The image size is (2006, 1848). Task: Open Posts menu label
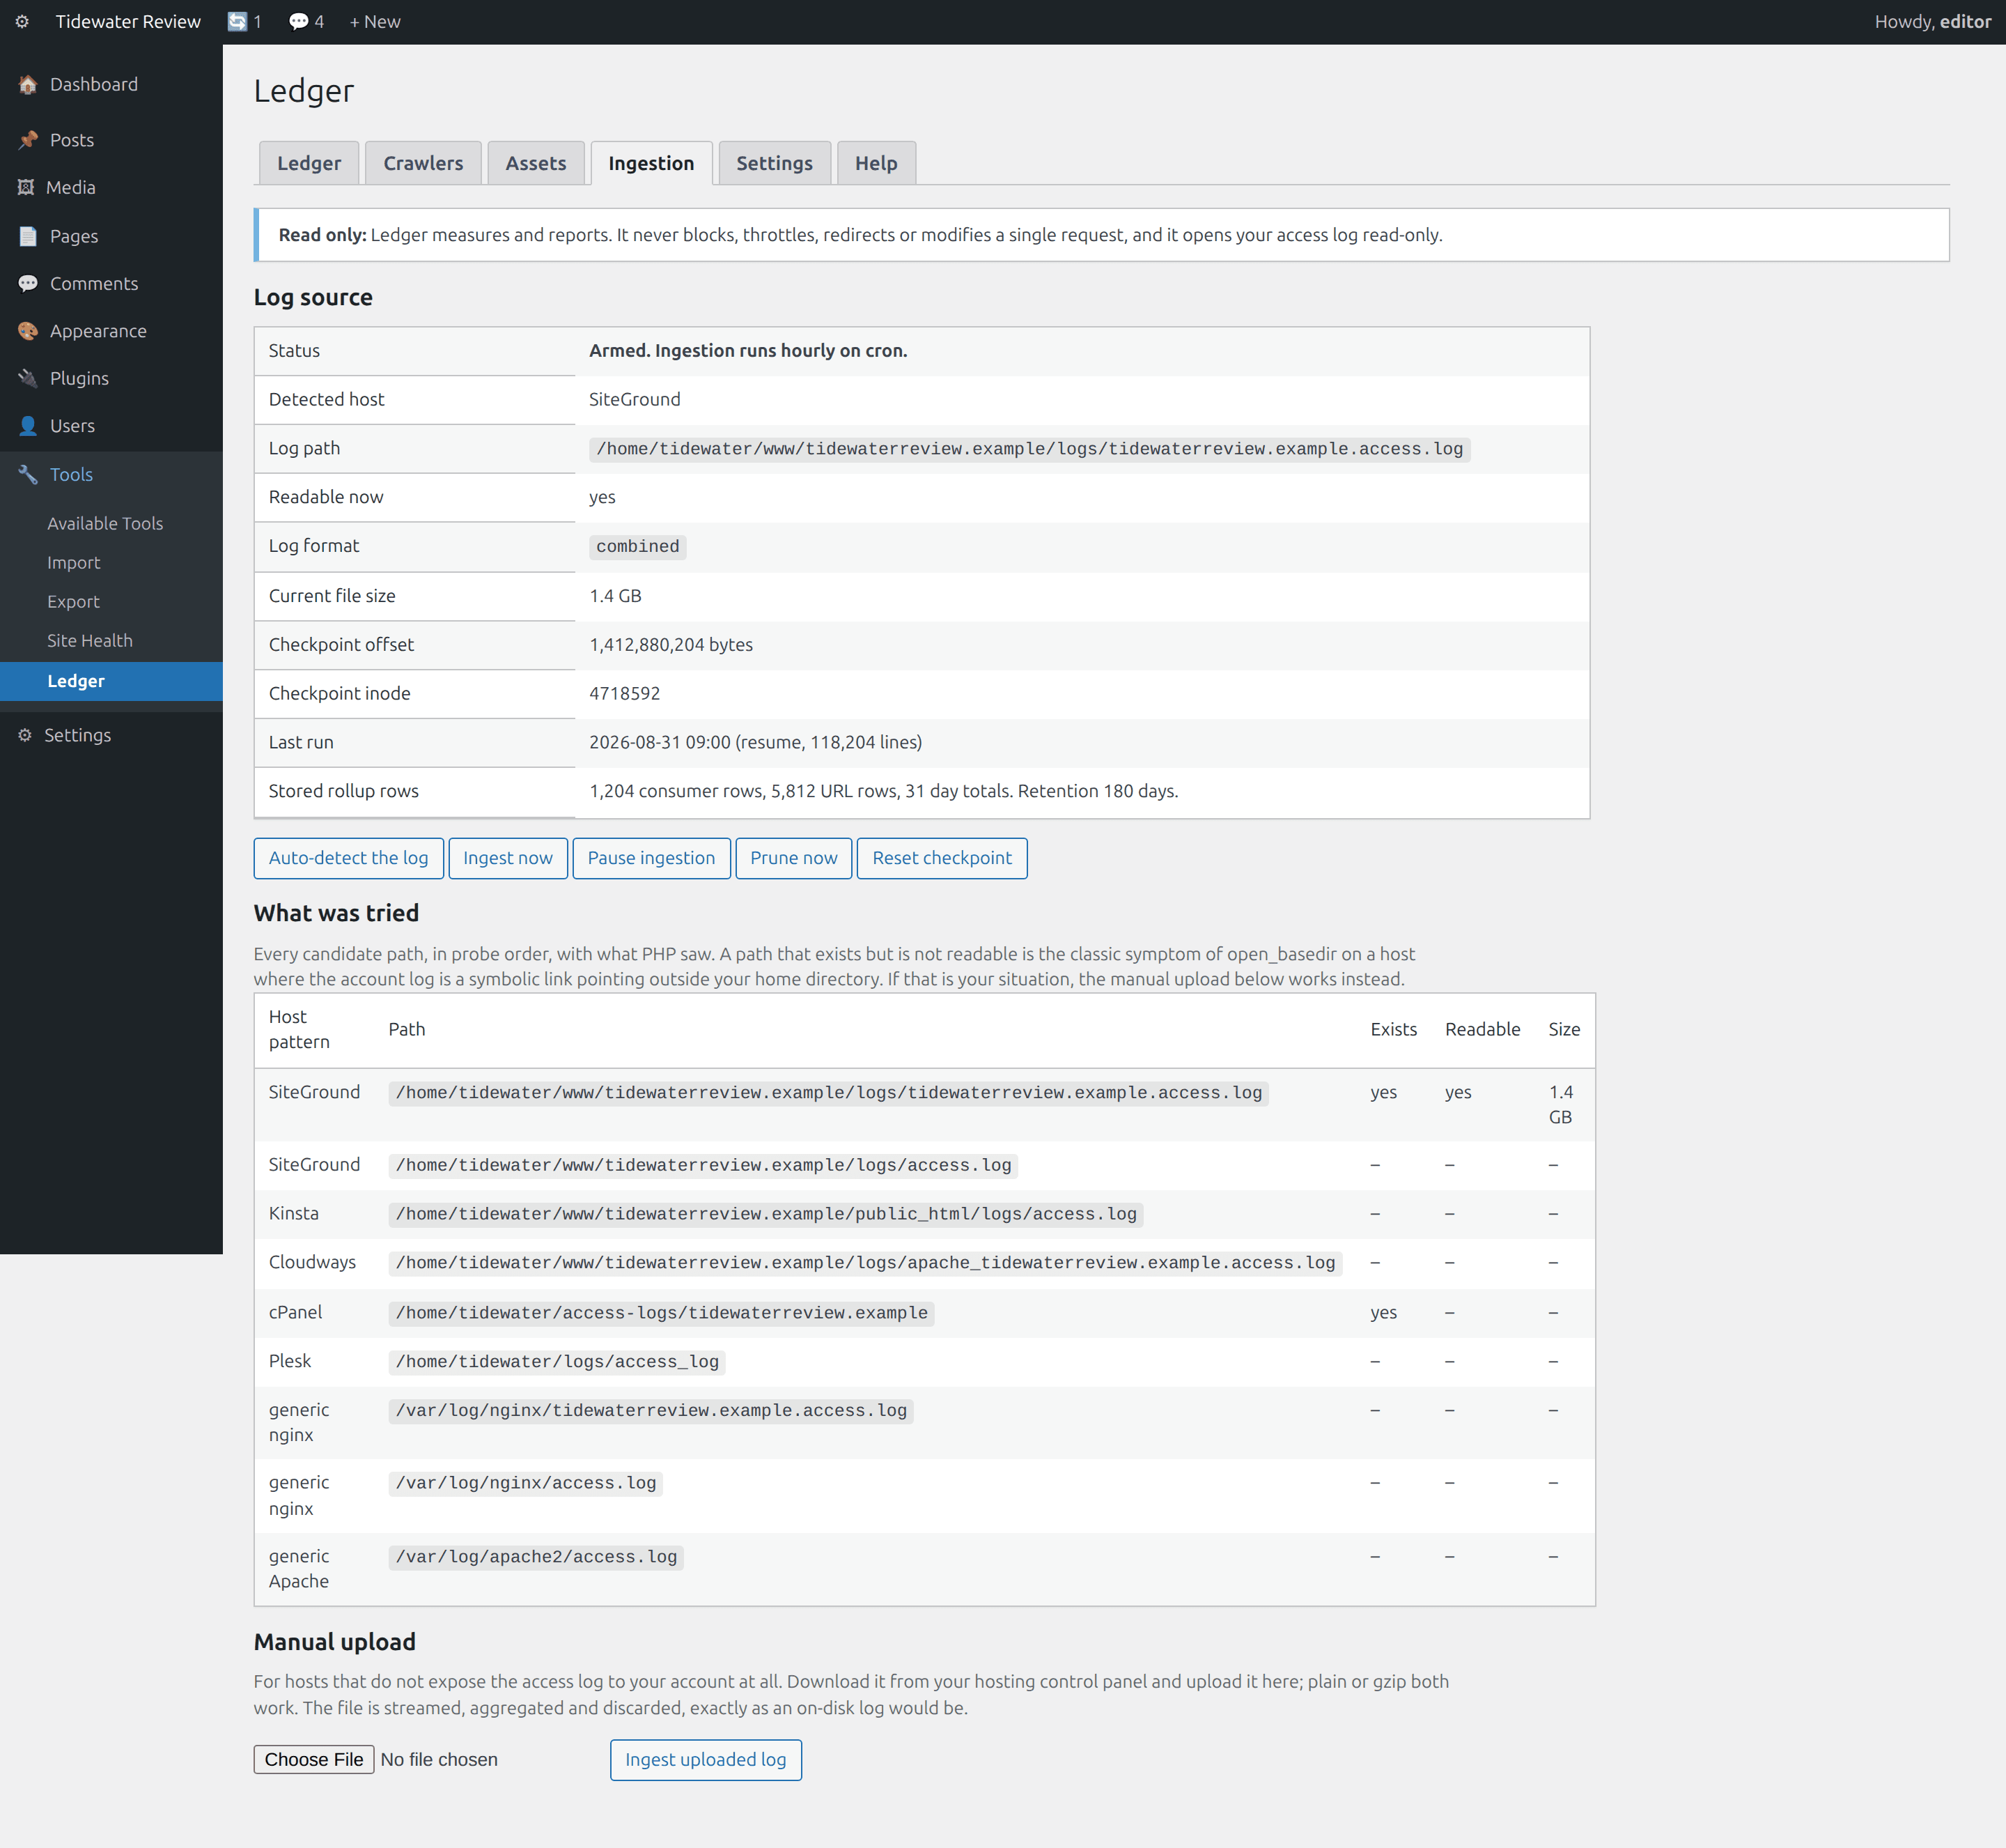(72, 140)
